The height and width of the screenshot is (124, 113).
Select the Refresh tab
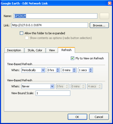coord(66,50)
